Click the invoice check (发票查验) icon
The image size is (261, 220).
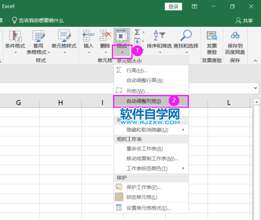pyautogui.click(x=212, y=35)
